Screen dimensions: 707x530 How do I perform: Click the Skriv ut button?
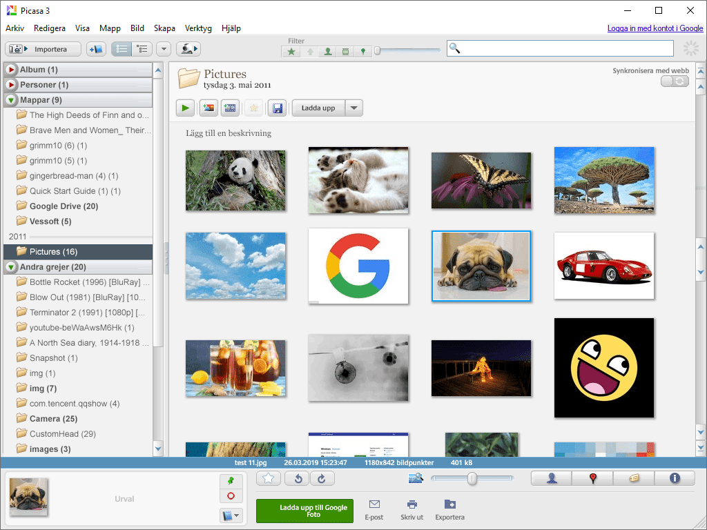coord(411,510)
